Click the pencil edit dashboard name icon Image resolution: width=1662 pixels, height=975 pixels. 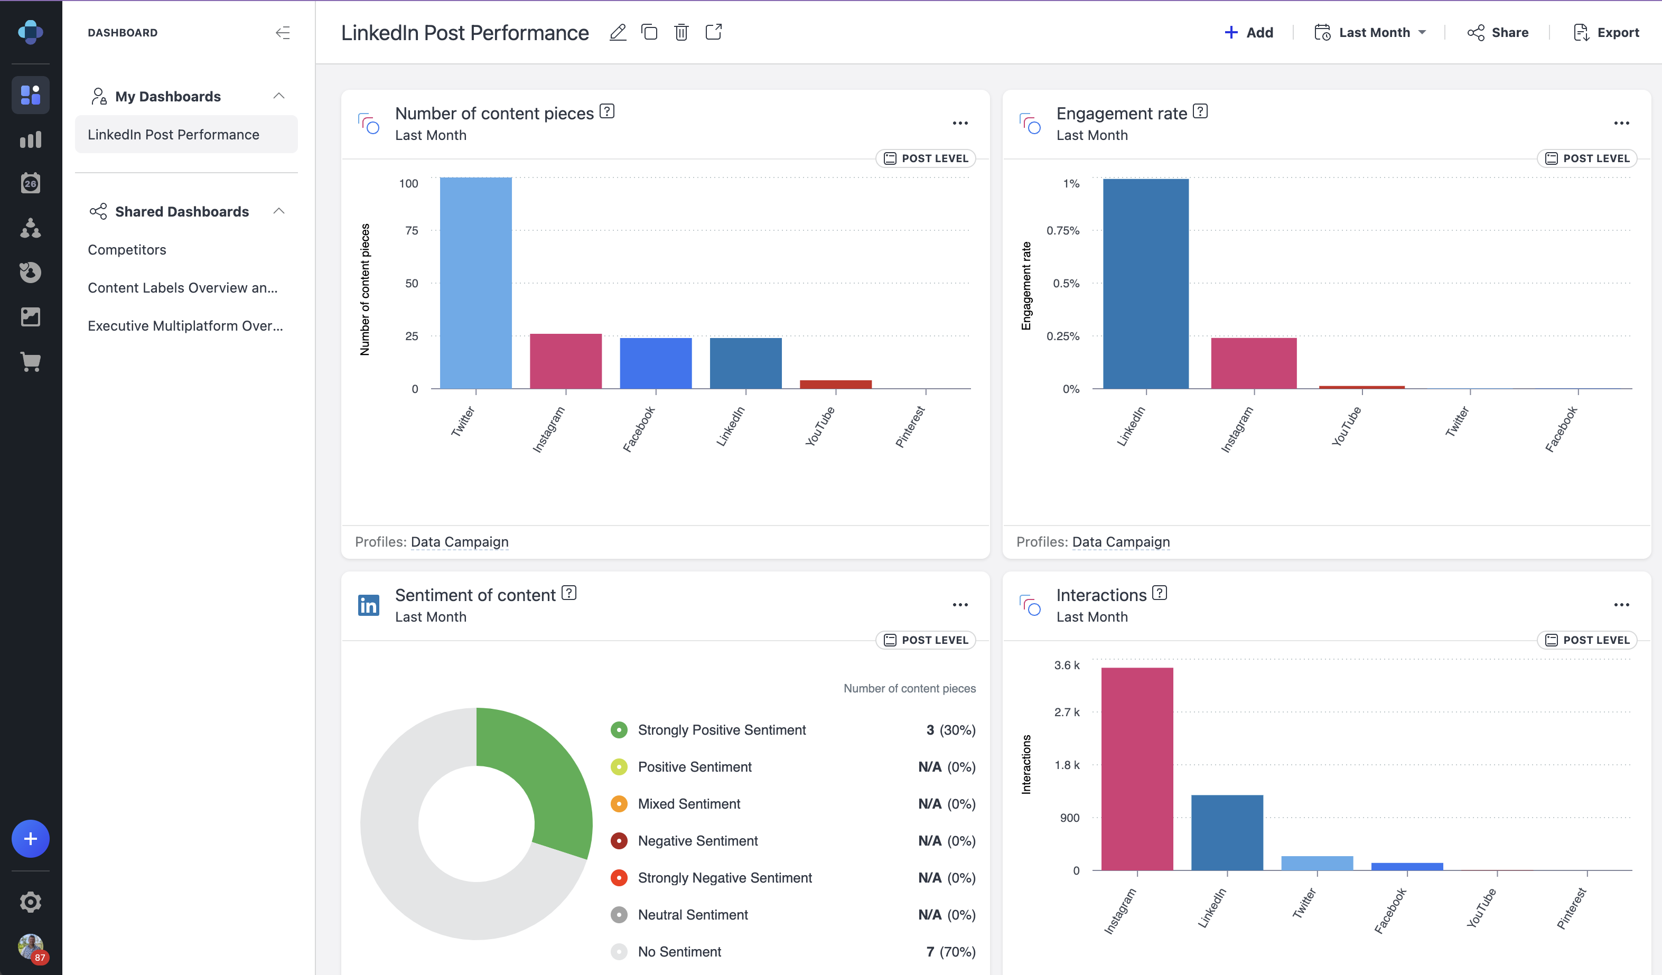[618, 32]
